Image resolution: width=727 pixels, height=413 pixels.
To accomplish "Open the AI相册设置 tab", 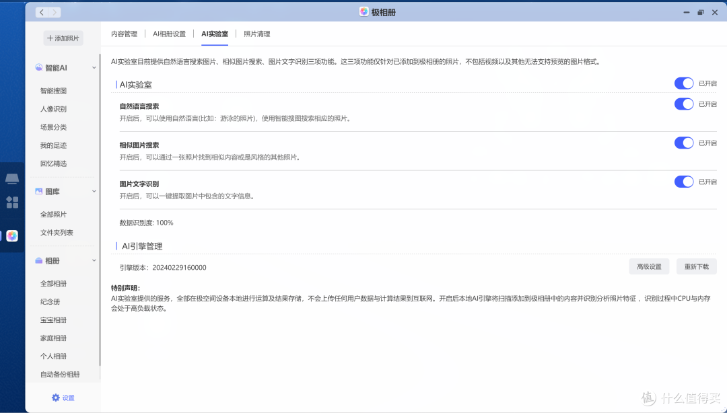I will 169,34.
